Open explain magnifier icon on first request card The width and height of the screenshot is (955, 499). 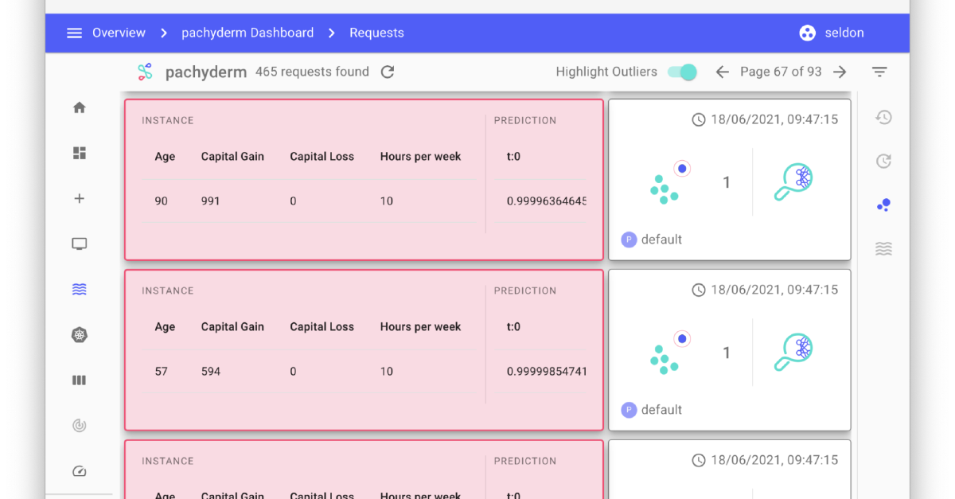coord(793,182)
